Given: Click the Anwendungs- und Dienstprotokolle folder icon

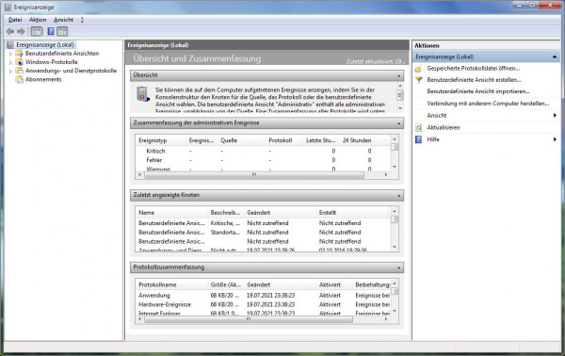Looking at the screenshot, I should pyautogui.click(x=19, y=71).
